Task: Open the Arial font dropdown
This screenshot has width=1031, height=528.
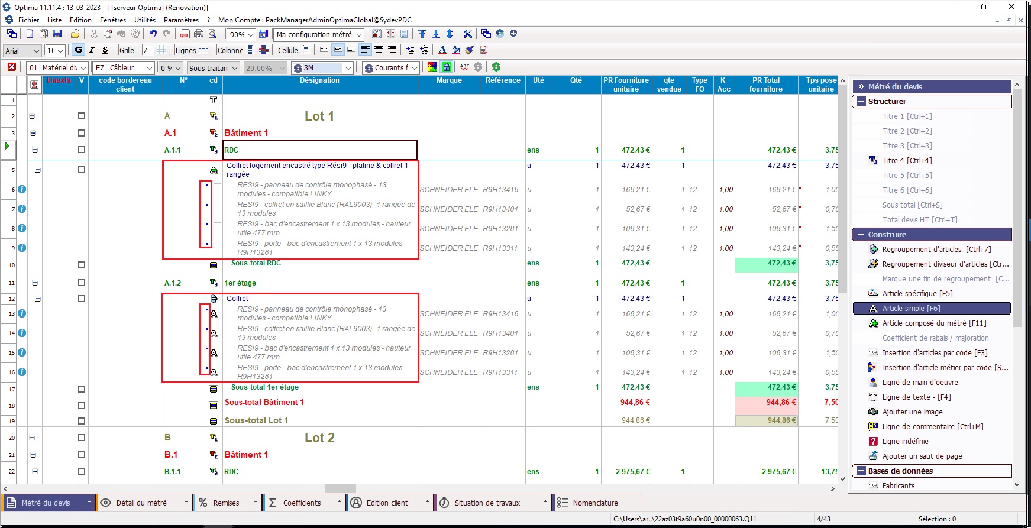Action: (x=36, y=51)
